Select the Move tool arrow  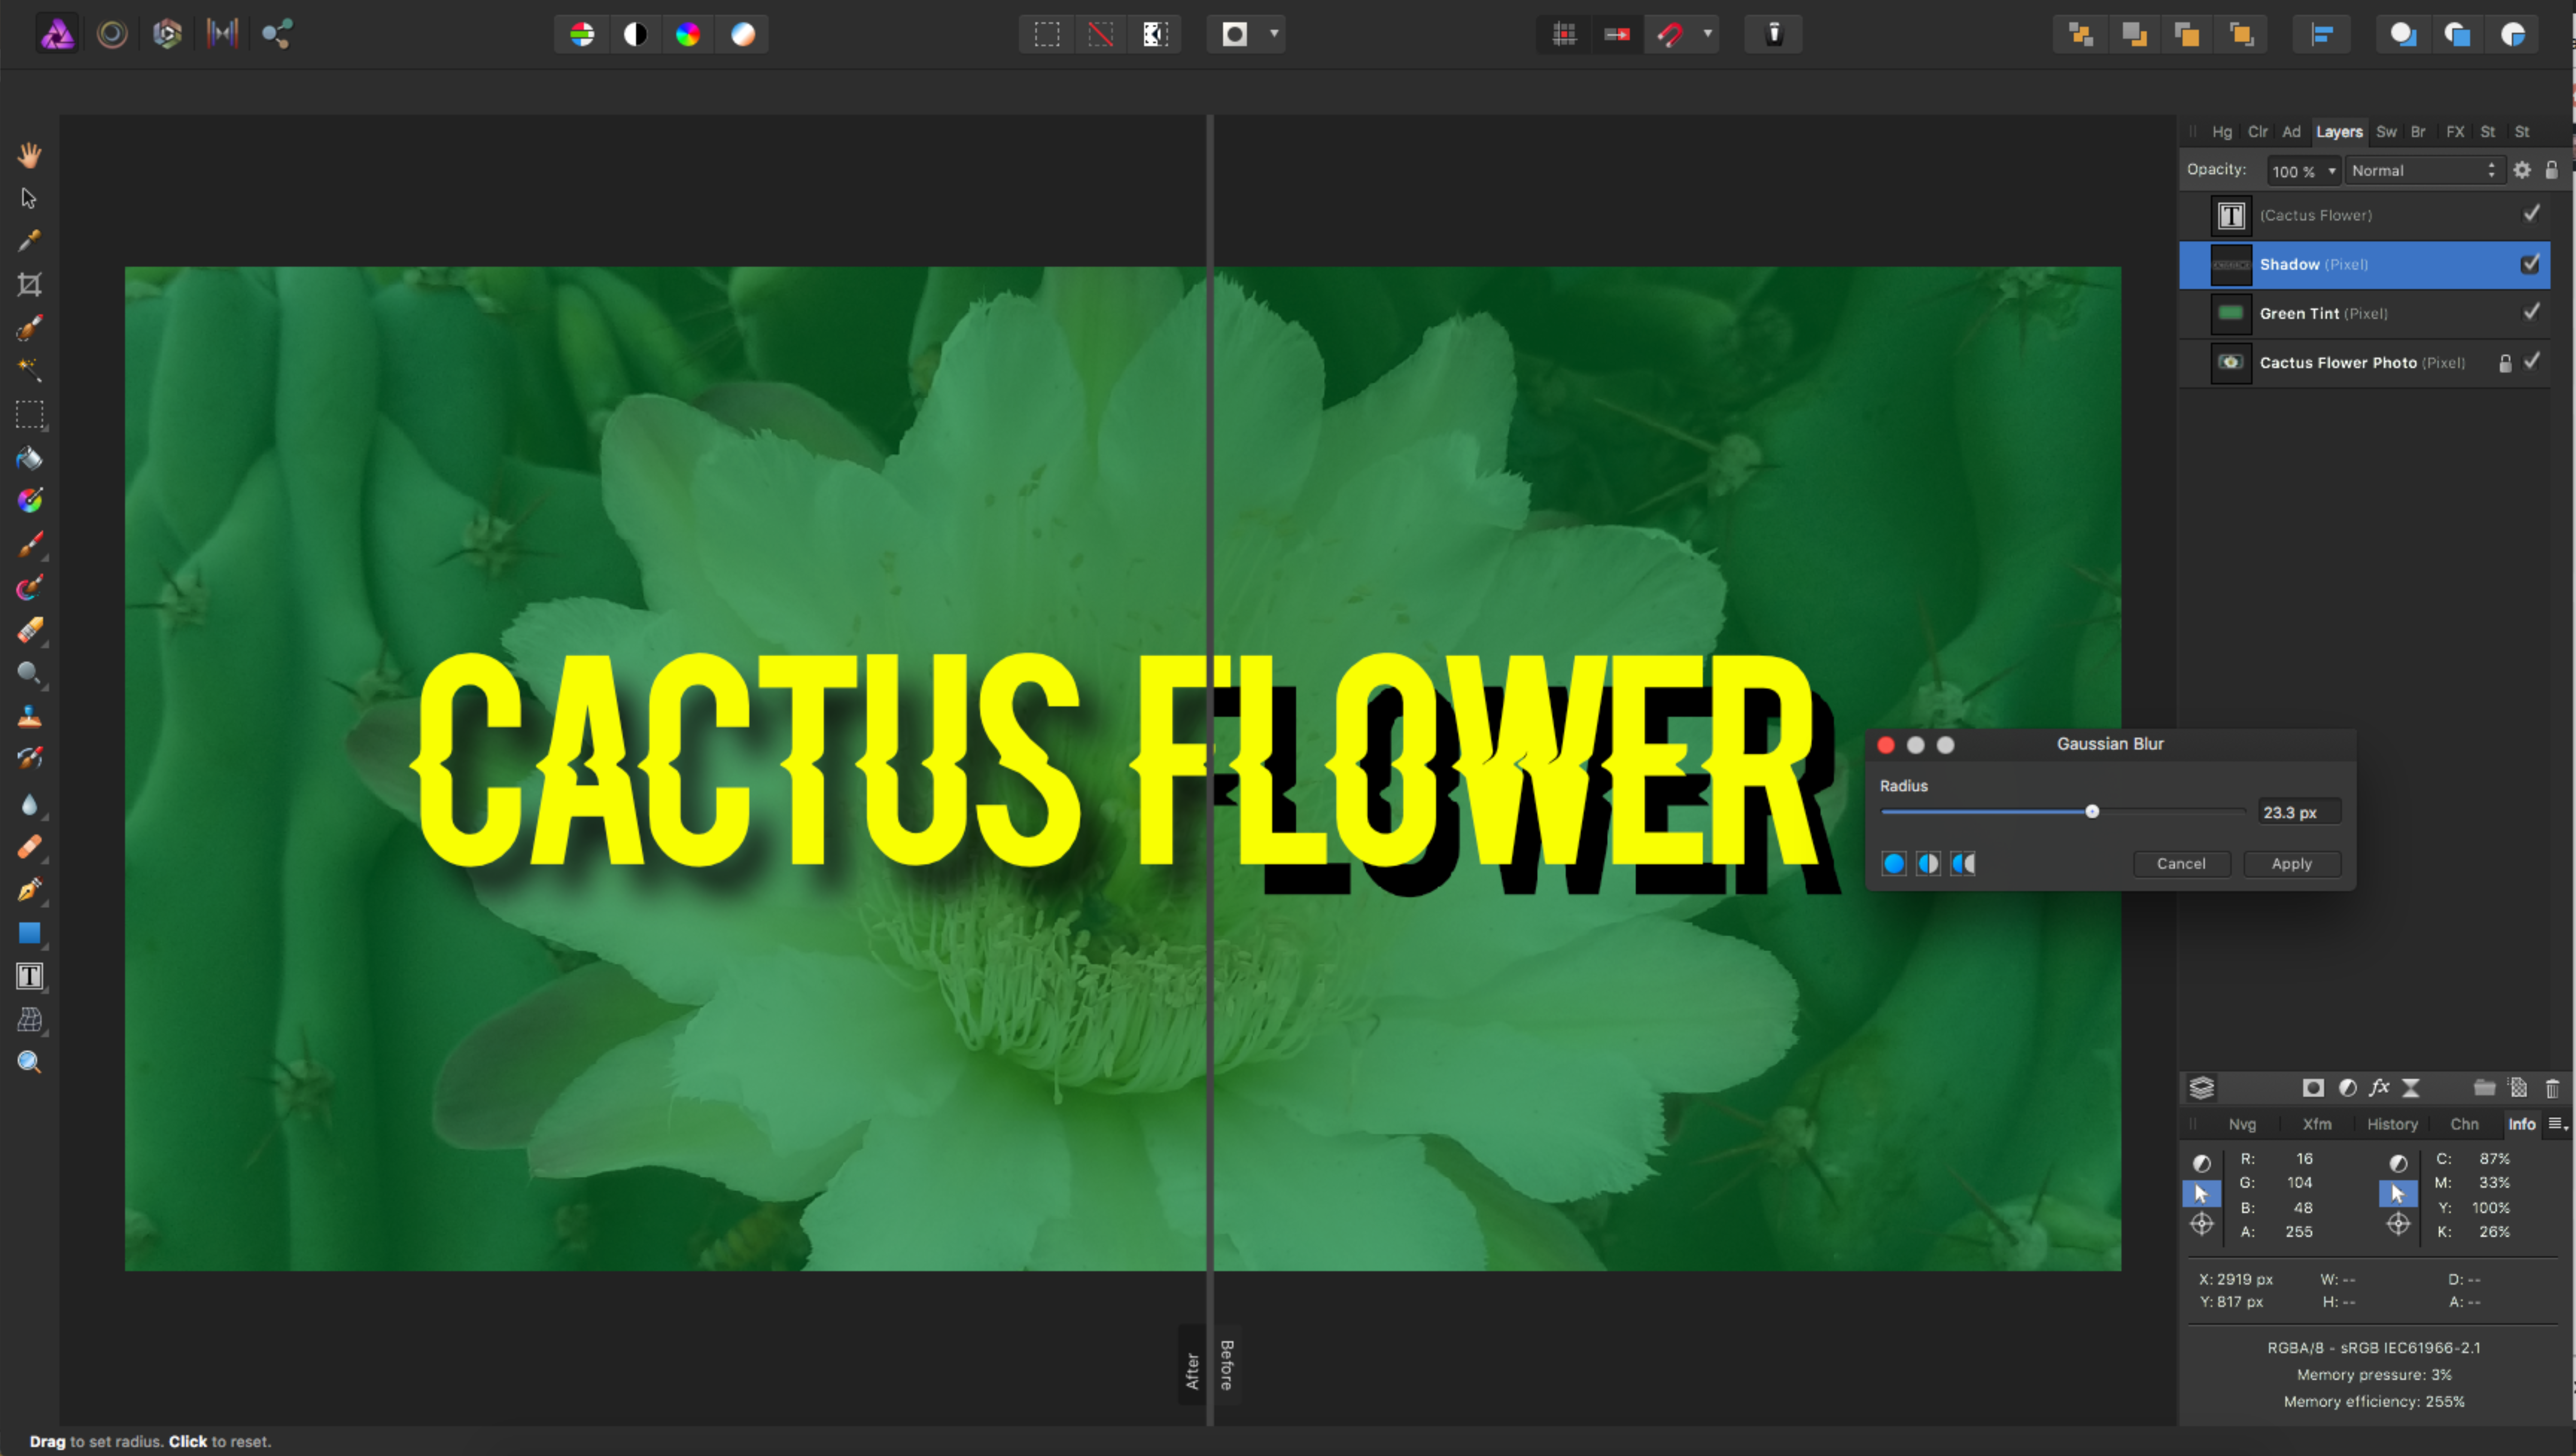[x=29, y=198]
